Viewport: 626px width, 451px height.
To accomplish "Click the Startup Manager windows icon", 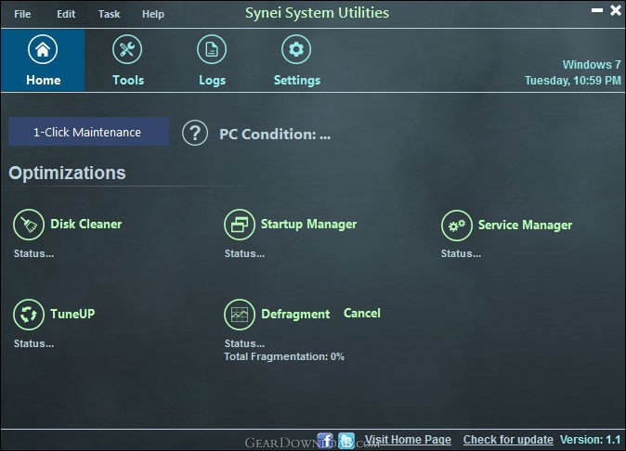I will pyautogui.click(x=240, y=225).
